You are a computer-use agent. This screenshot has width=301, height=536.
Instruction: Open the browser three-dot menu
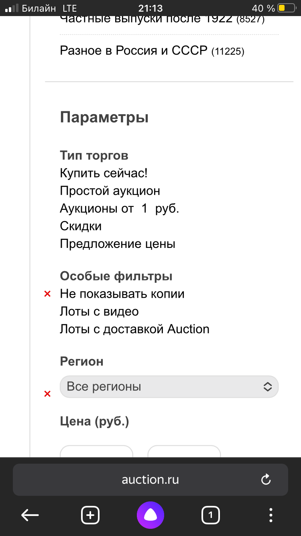271,515
